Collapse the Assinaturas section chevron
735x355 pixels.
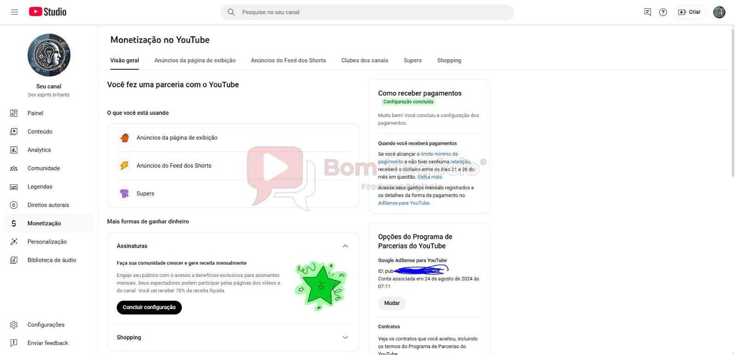(x=345, y=246)
